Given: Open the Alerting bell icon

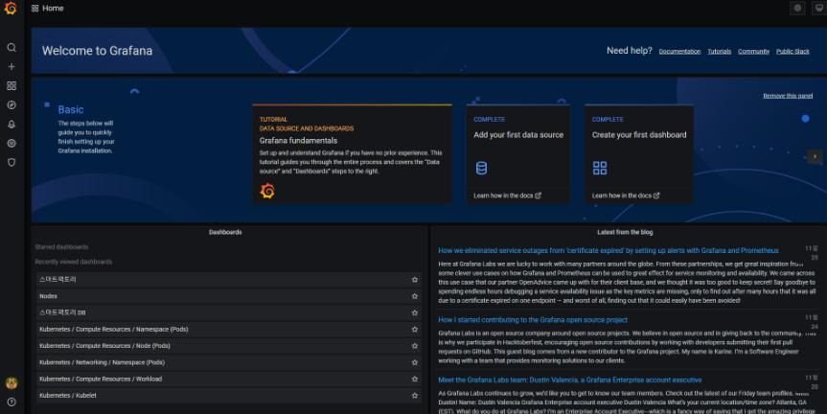Looking at the screenshot, I should (11, 124).
